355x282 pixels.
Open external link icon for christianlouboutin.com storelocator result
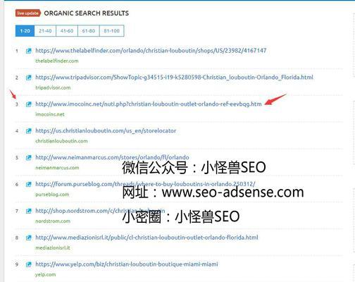(28, 131)
